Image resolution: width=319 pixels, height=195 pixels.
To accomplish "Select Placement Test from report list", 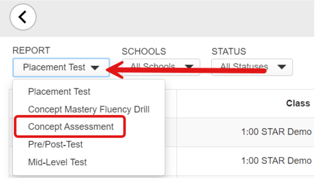I will click(59, 91).
